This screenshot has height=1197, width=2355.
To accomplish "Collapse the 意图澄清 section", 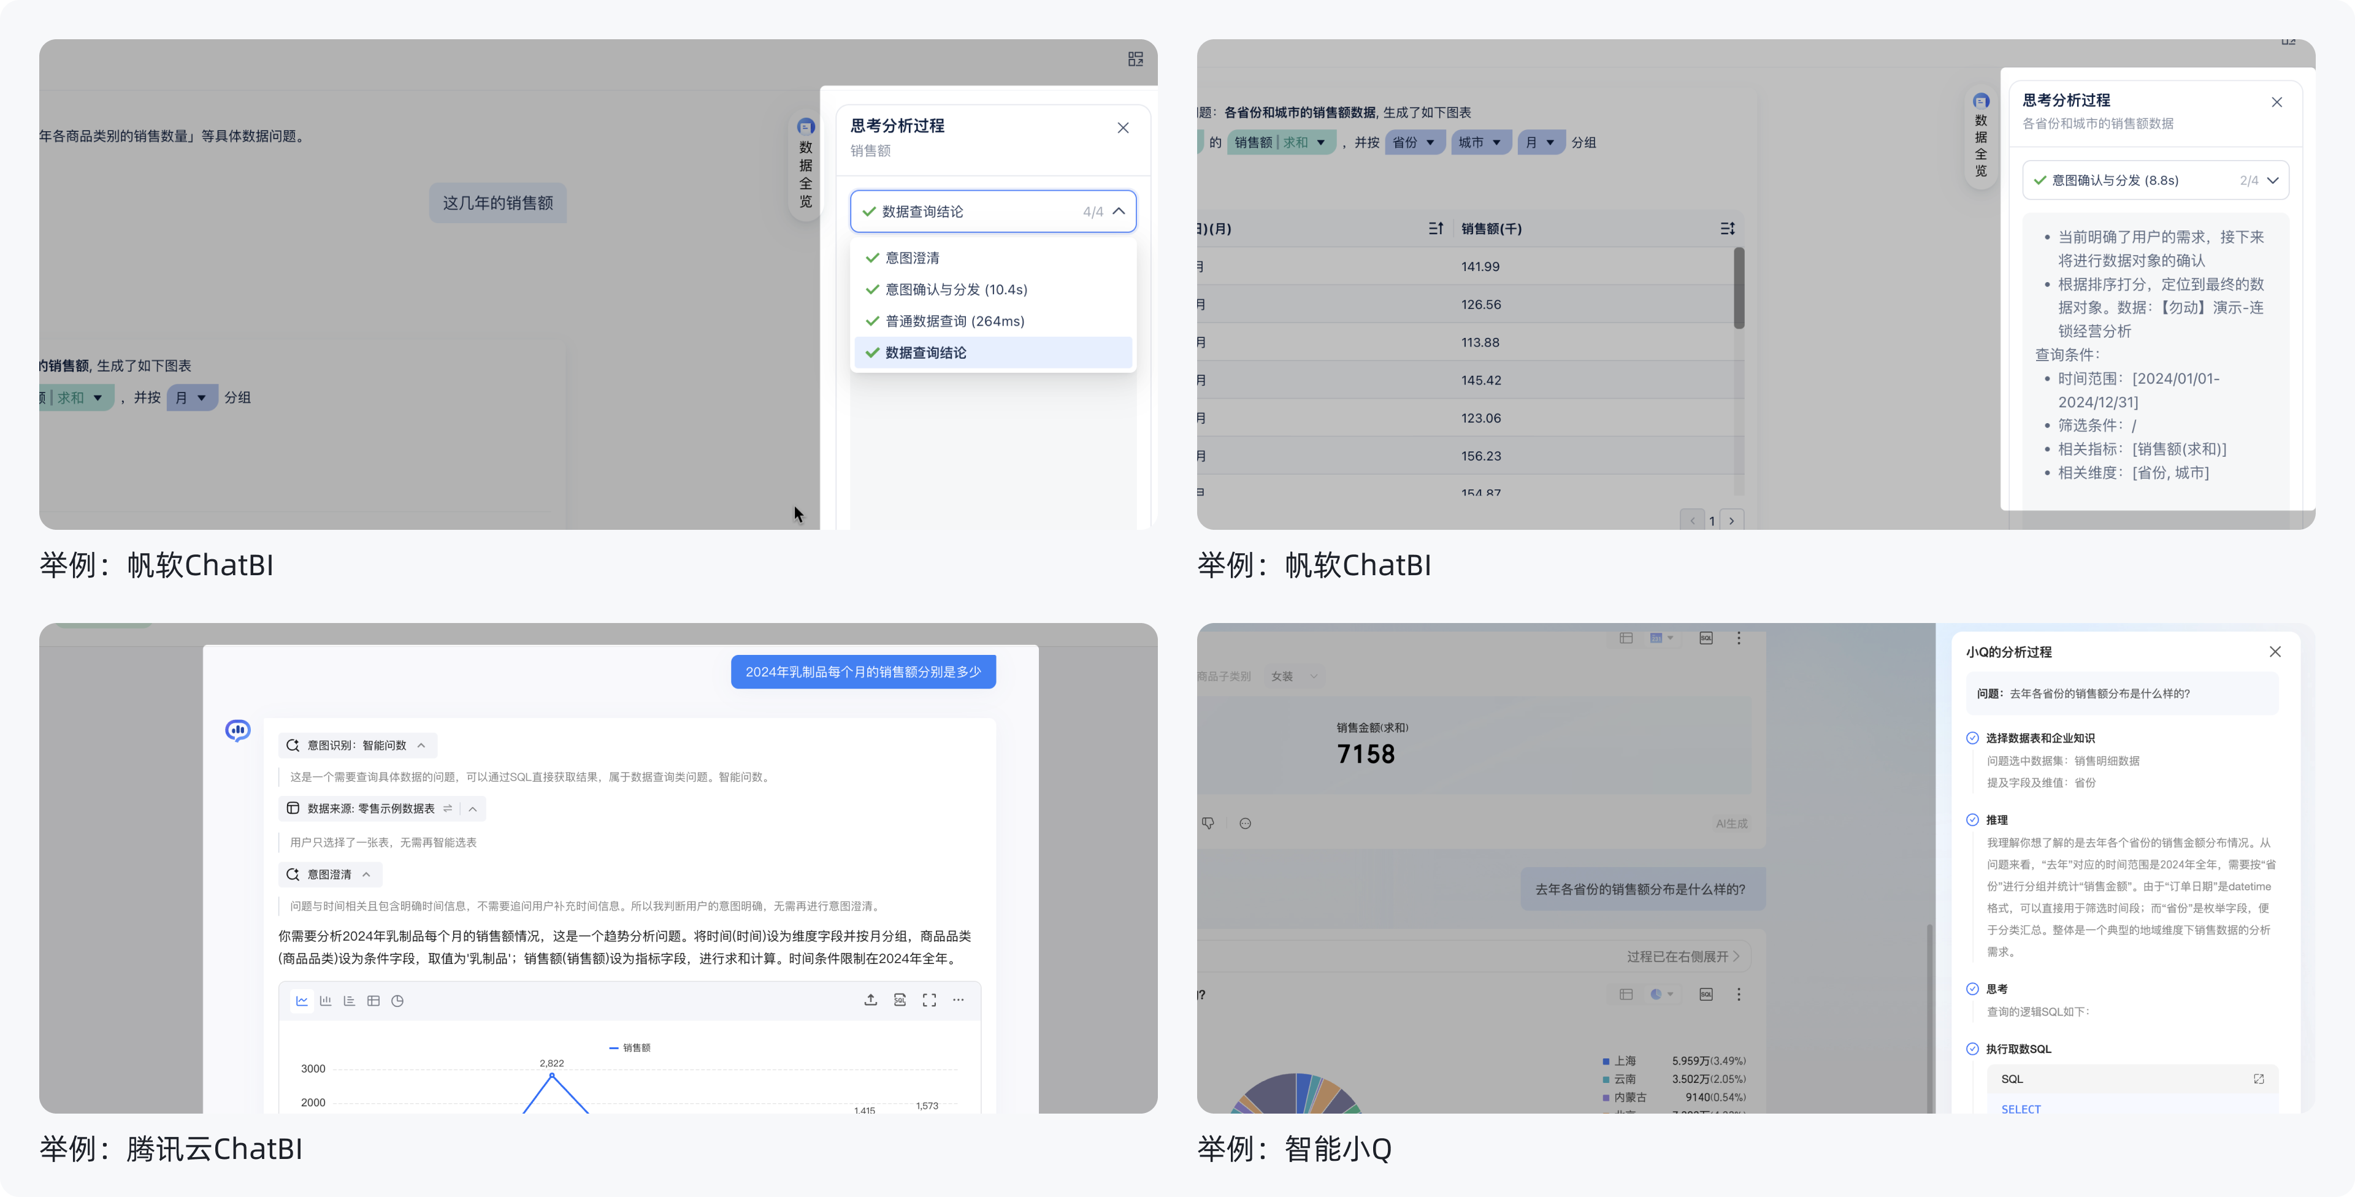I will tap(367, 874).
